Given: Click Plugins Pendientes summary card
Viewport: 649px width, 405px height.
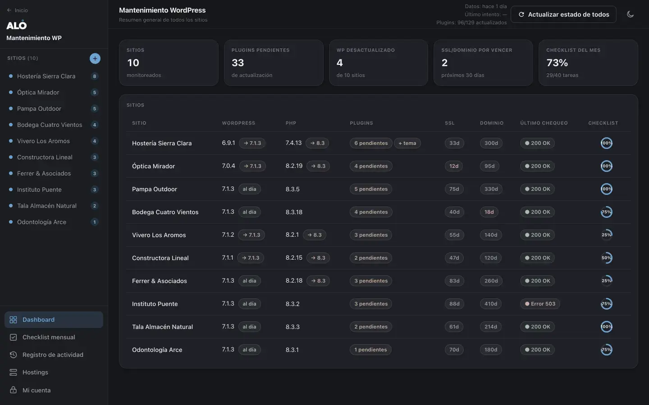Looking at the screenshot, I should [274, 63].
